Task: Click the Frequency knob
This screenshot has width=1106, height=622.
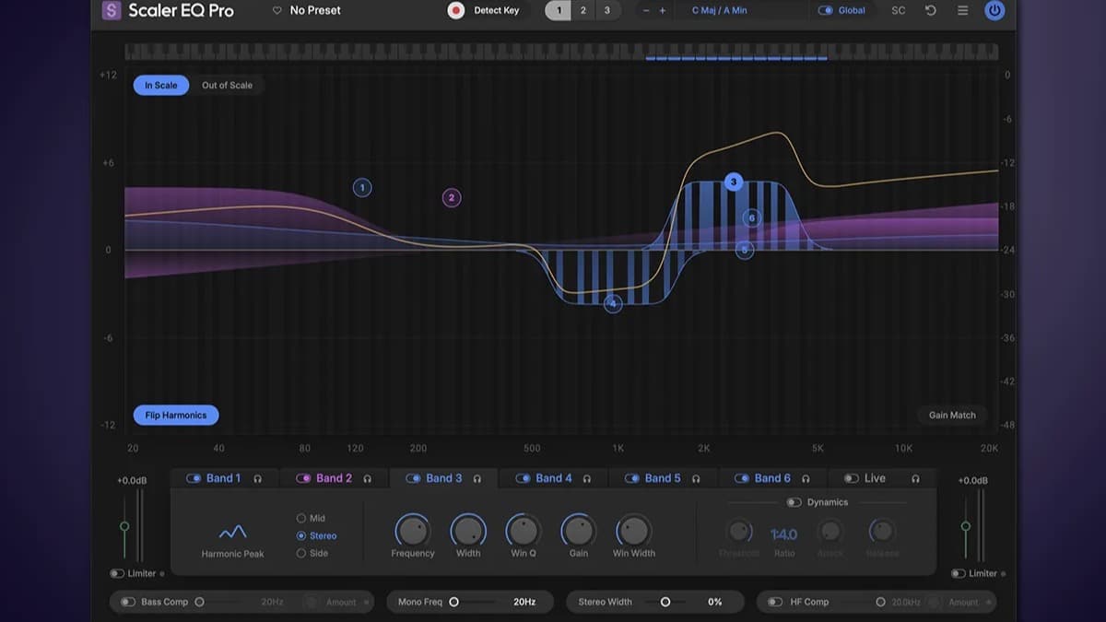Action: 412,531
